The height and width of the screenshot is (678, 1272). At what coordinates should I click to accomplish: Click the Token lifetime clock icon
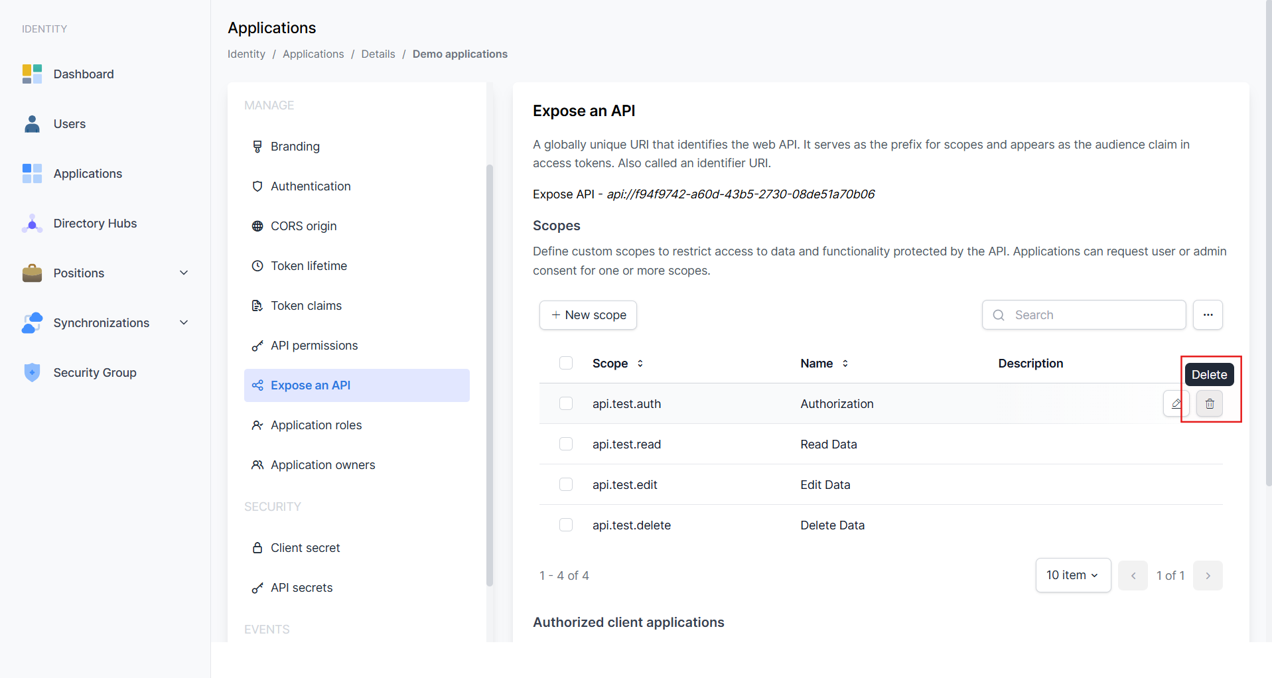(257, 266)
